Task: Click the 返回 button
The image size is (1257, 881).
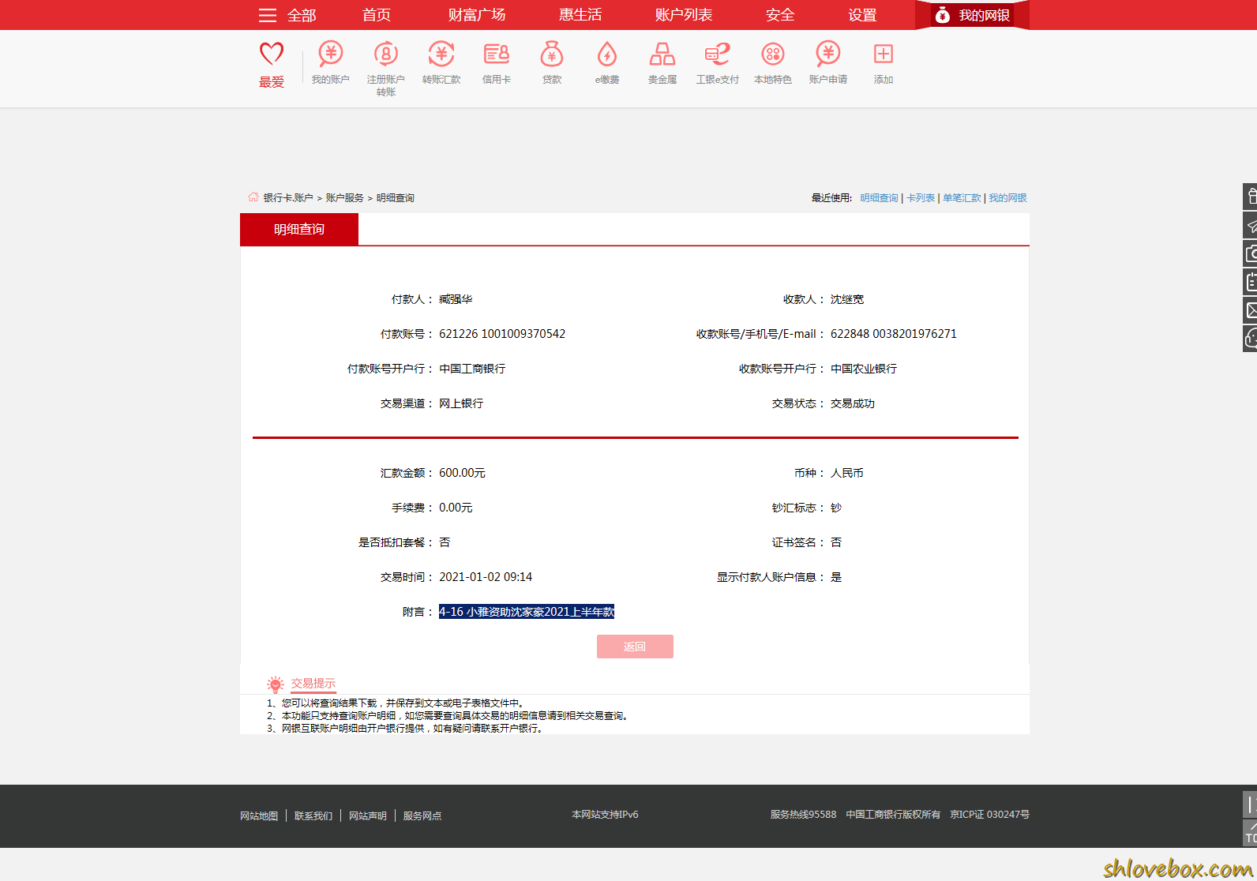Action: click(x=635, y=647)
